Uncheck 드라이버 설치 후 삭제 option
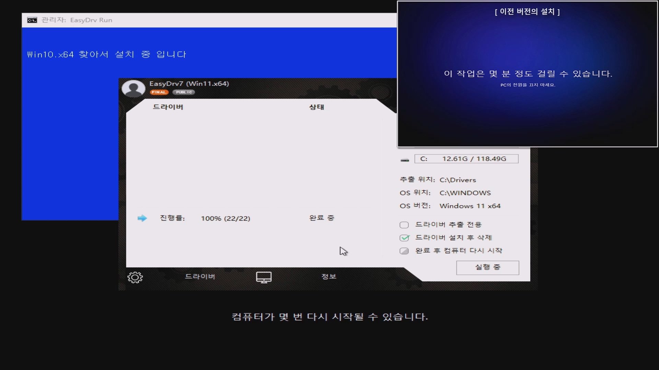659x370 pixels. [x=404, y=238]
